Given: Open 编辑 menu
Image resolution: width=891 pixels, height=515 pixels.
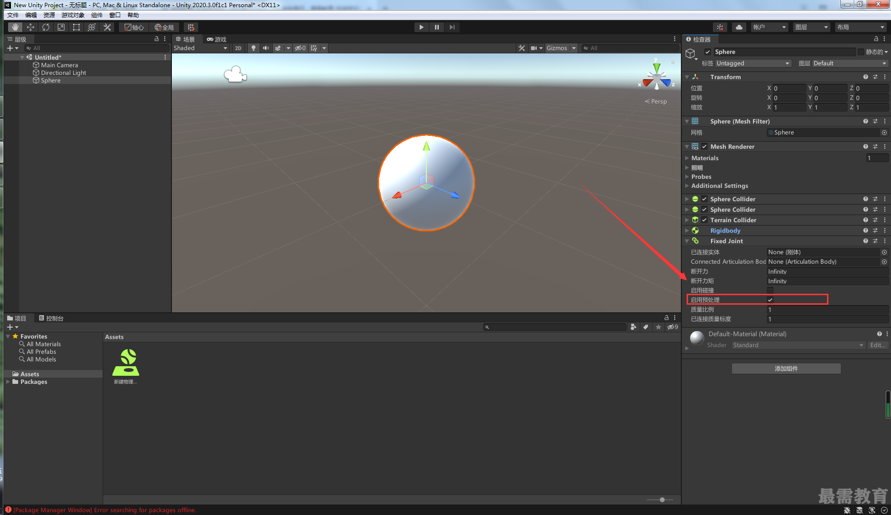Looking at the screenshot, I should (x=31, y=15).
